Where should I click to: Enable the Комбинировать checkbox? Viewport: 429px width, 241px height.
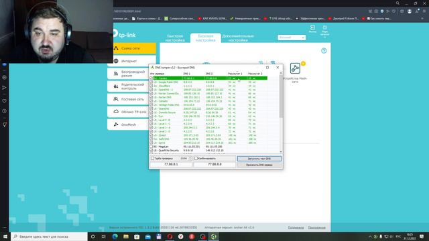(x=196, y=159)
